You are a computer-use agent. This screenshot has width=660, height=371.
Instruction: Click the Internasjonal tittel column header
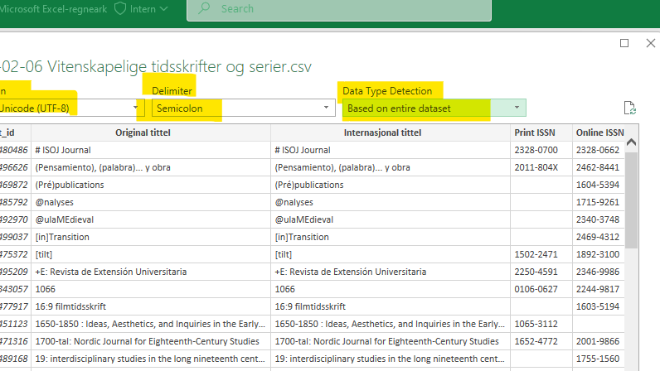click(x=382, y=132)
